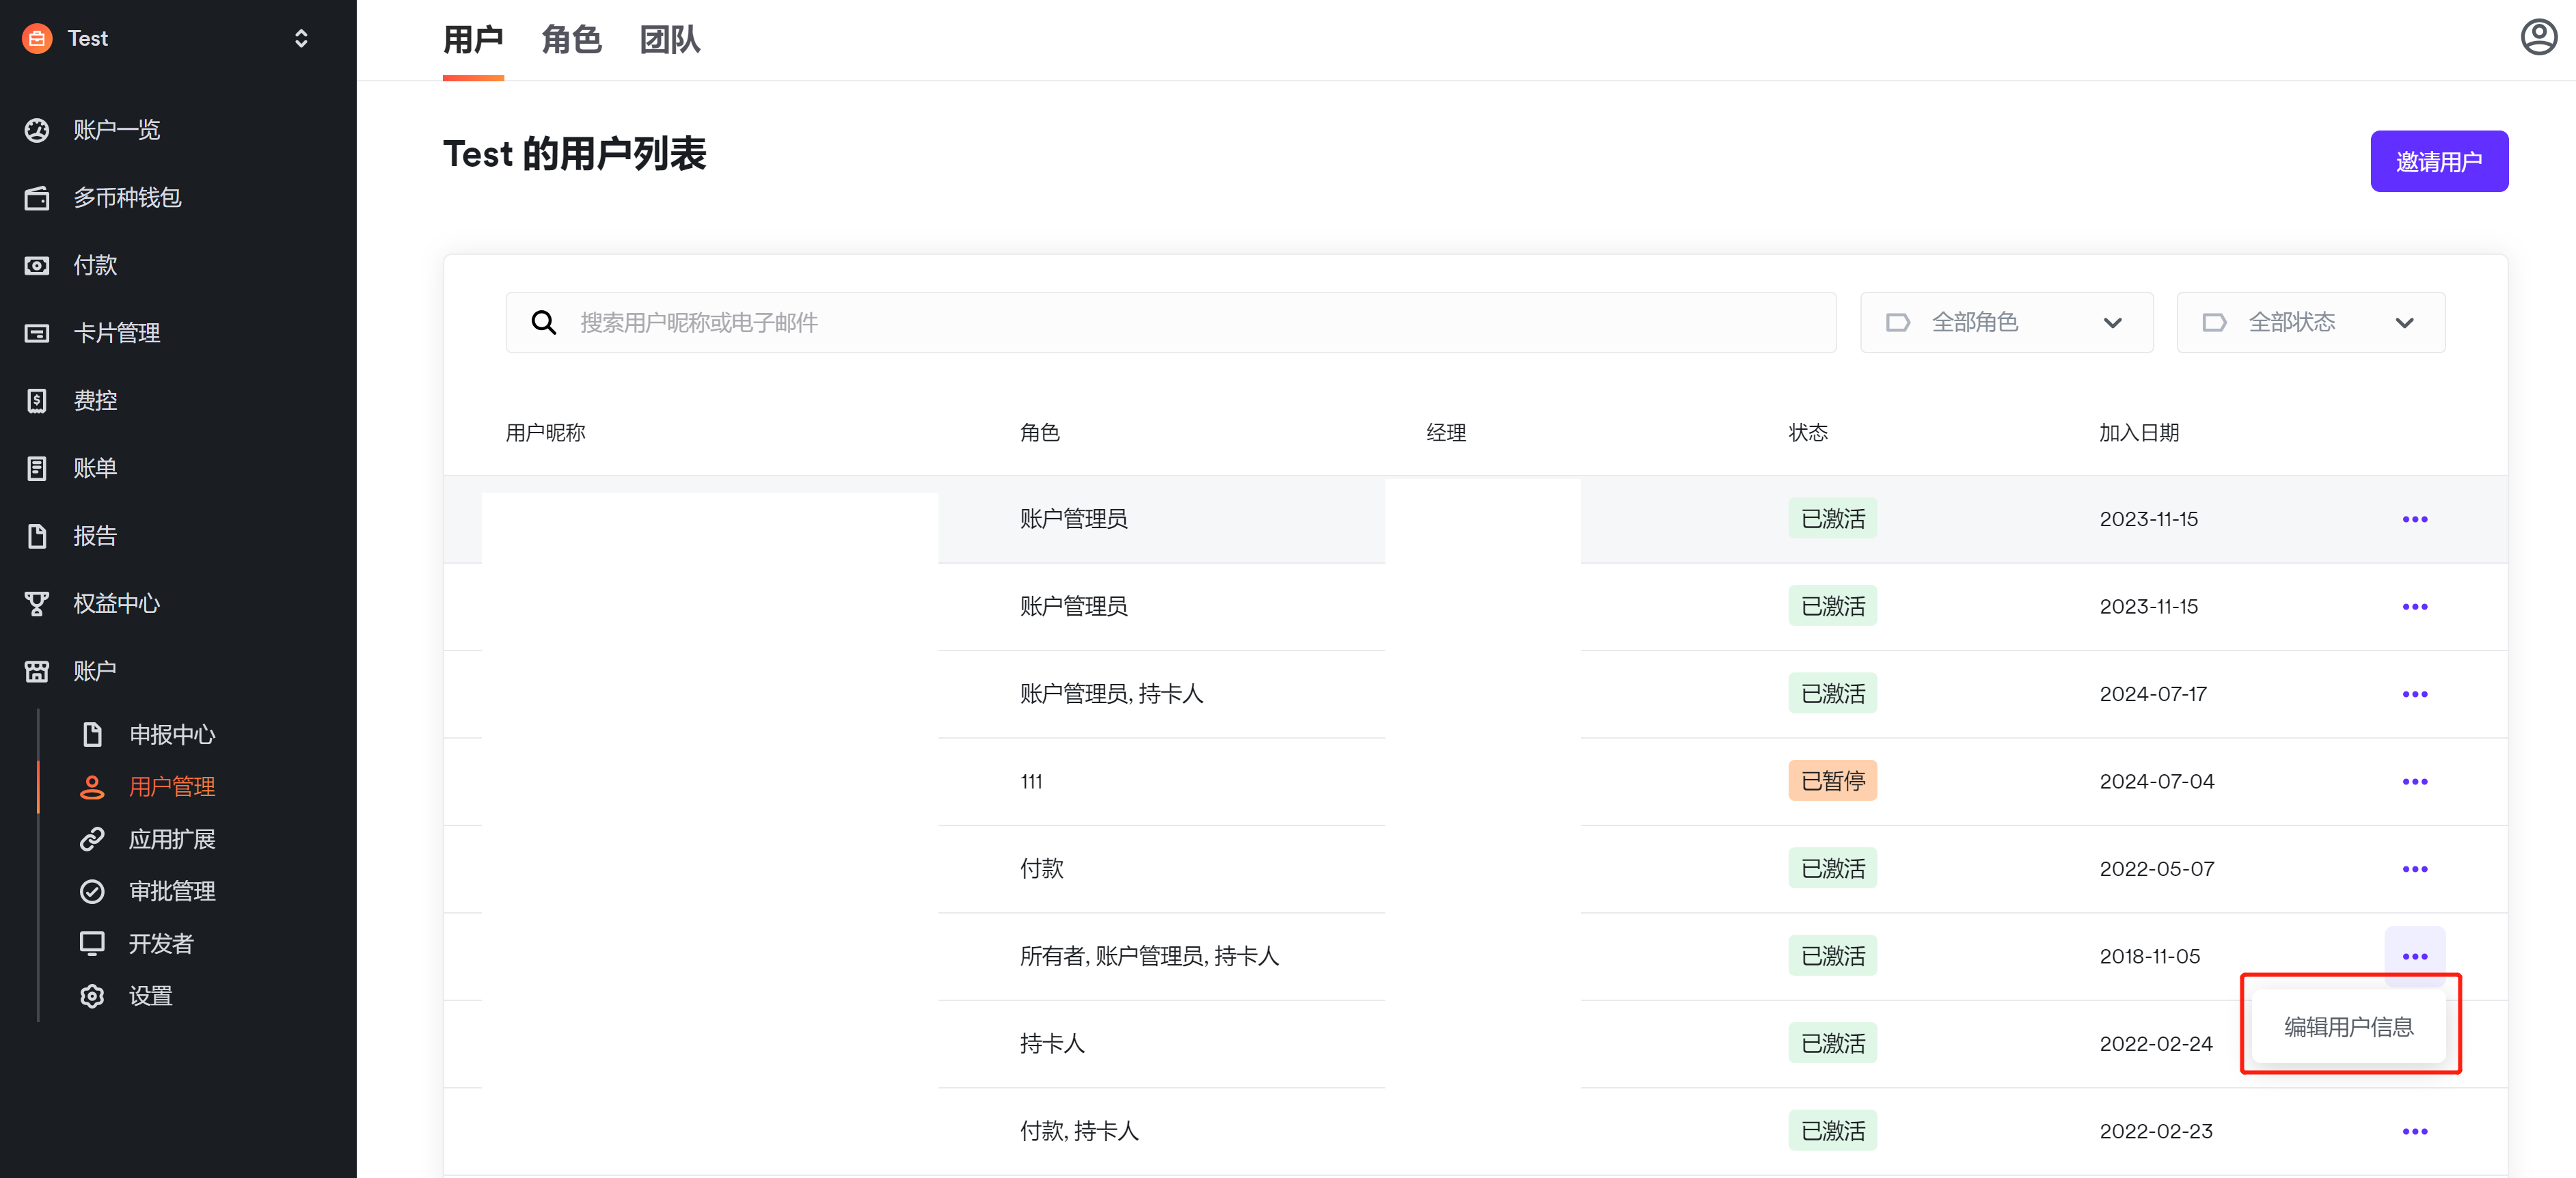Select the 用户管理 person icon
The height and width of the screenshot is (1178, 2576).
[92, 787]
